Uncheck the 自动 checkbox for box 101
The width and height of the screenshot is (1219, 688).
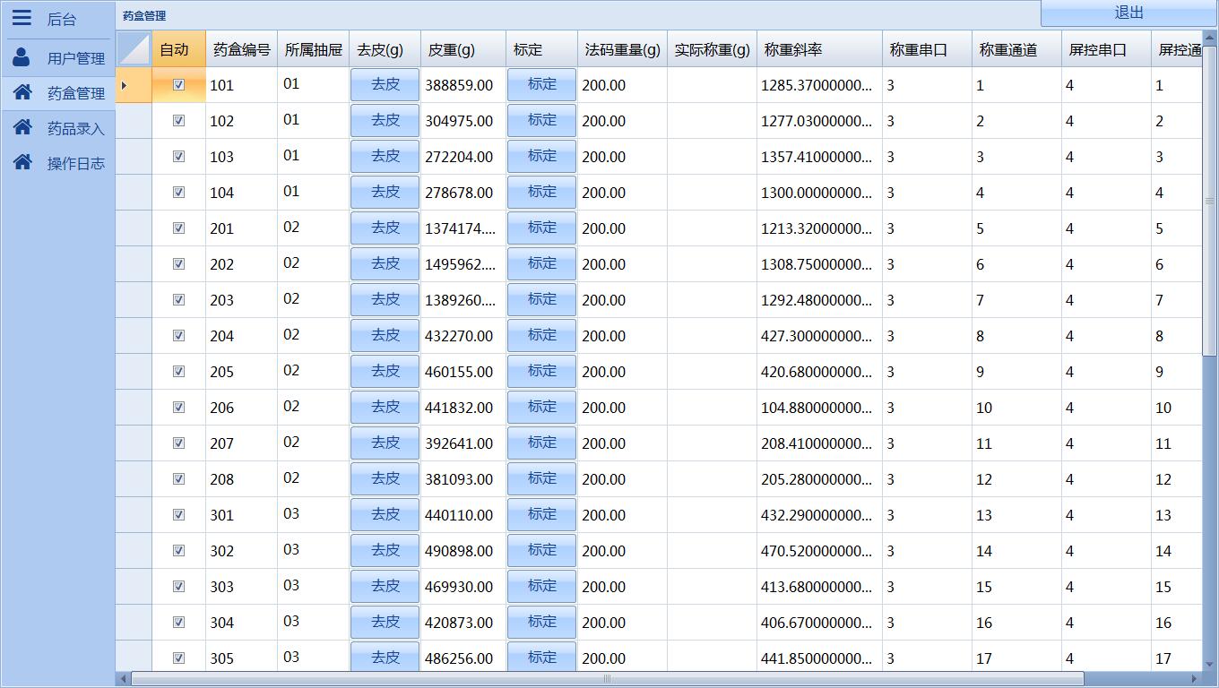point(178,85)
